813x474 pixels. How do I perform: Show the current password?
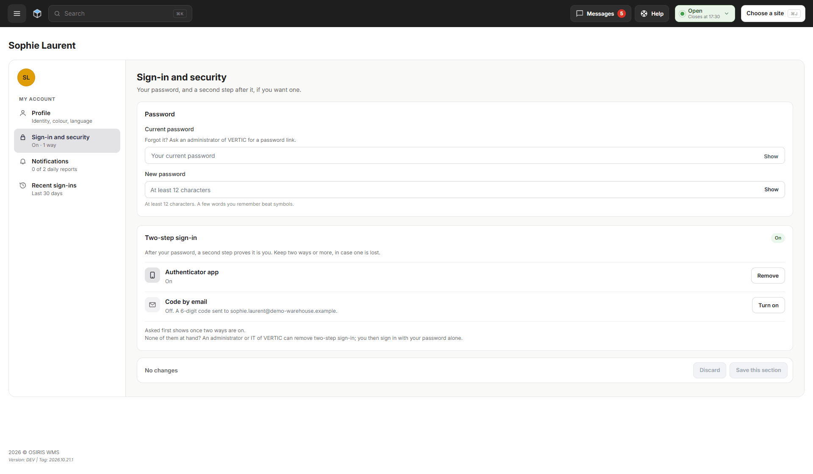click(x=771, y=156)
